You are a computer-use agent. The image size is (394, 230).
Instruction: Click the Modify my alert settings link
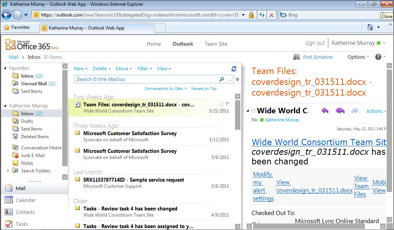tap(263, 186)
